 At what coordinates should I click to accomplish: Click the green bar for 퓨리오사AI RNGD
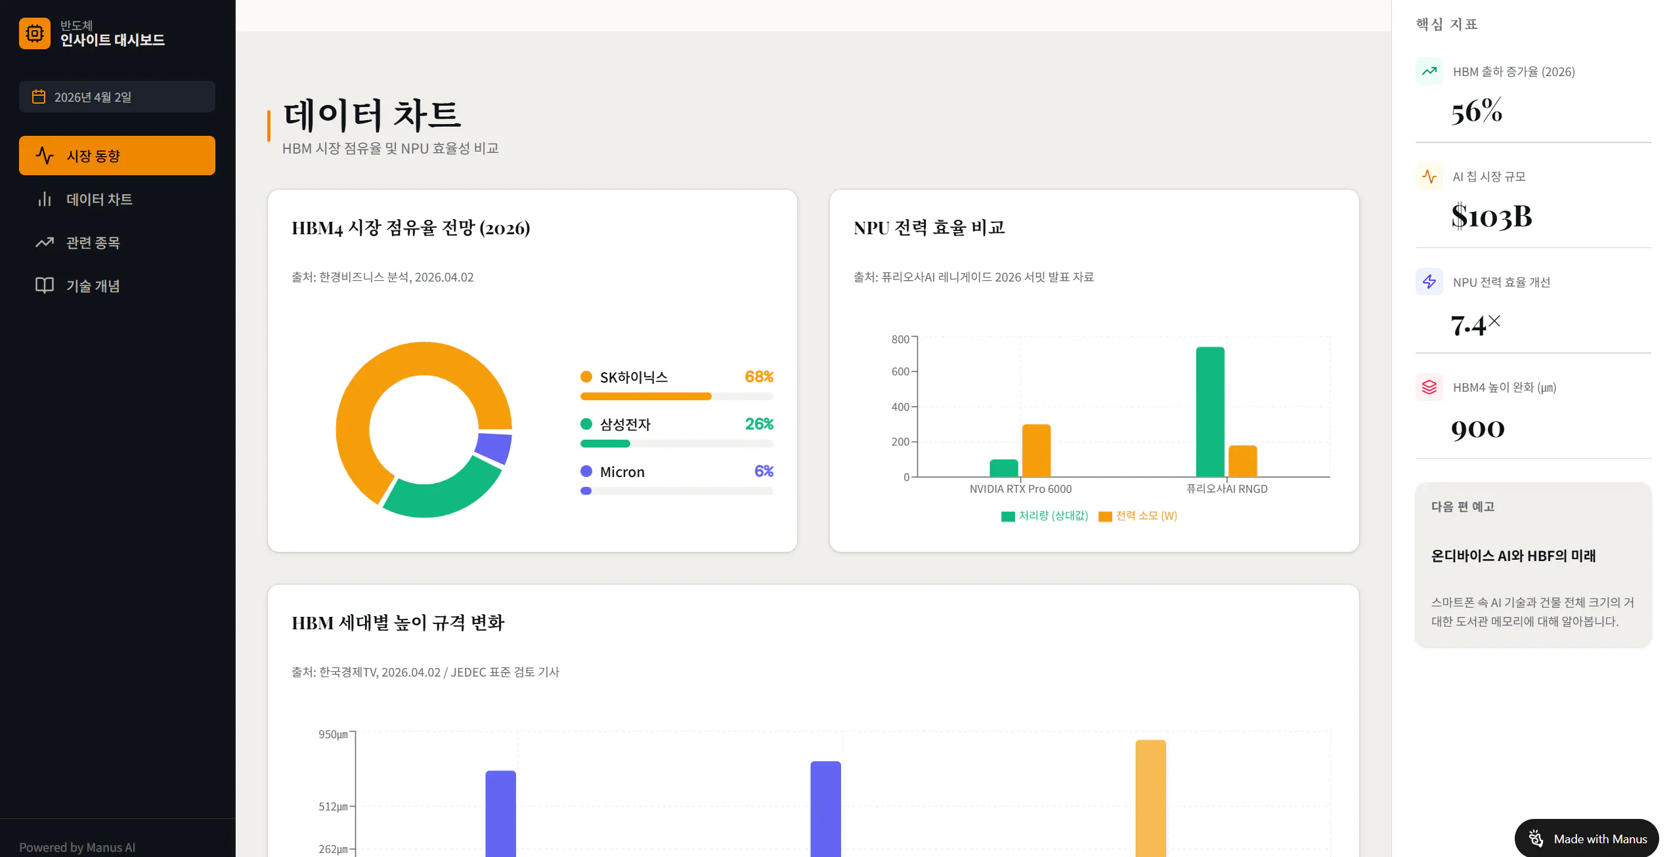(1210, 412)
